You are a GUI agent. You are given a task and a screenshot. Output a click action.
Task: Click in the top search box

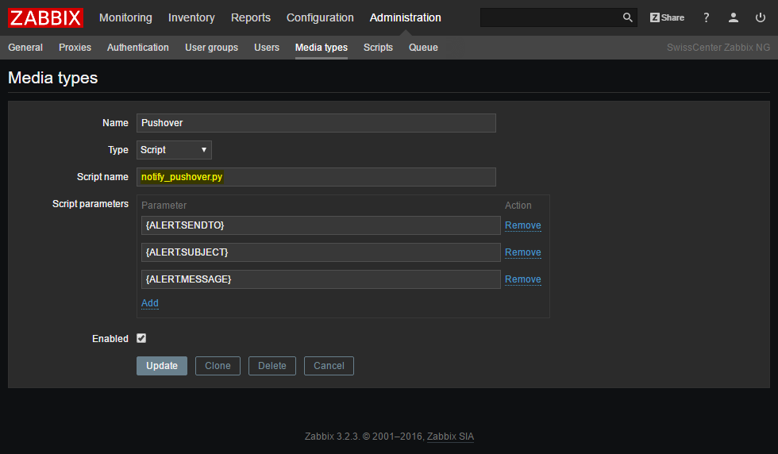[551, 18]
